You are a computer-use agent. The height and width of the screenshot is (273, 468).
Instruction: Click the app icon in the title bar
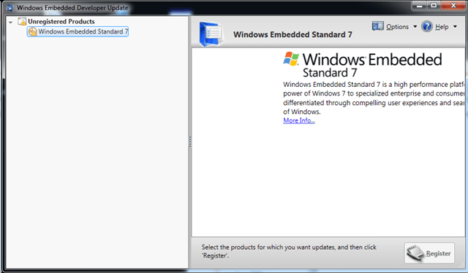(10, 7)
